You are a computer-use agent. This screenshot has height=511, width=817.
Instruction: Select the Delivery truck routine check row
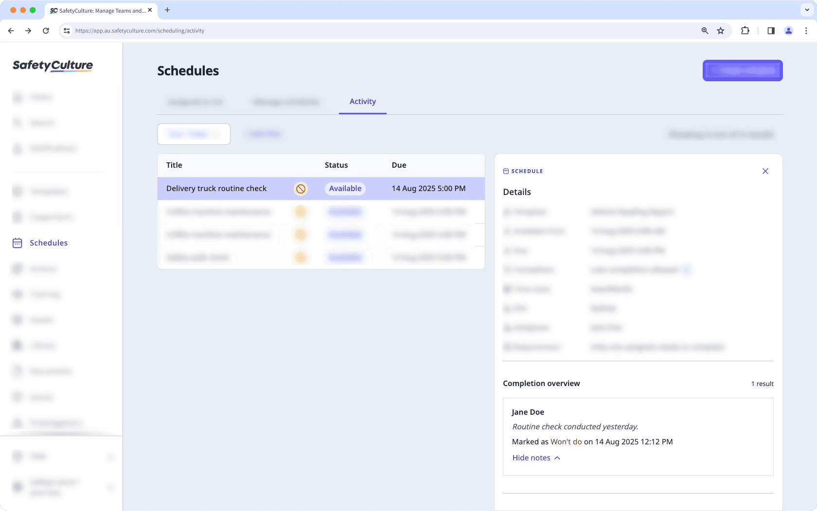(216, 189)
